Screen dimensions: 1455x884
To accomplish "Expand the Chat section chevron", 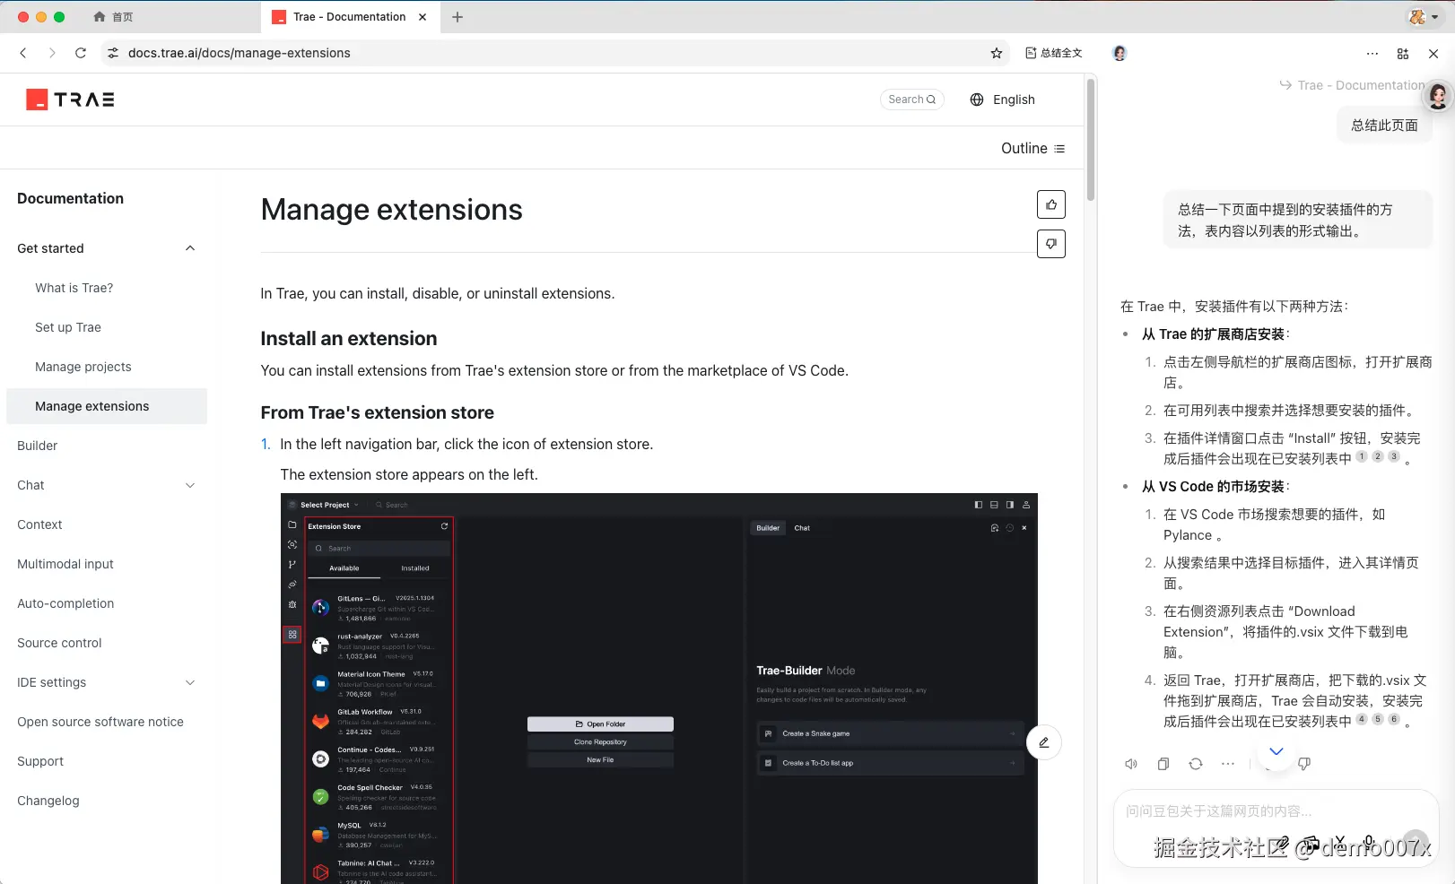I will coord(190,485).
